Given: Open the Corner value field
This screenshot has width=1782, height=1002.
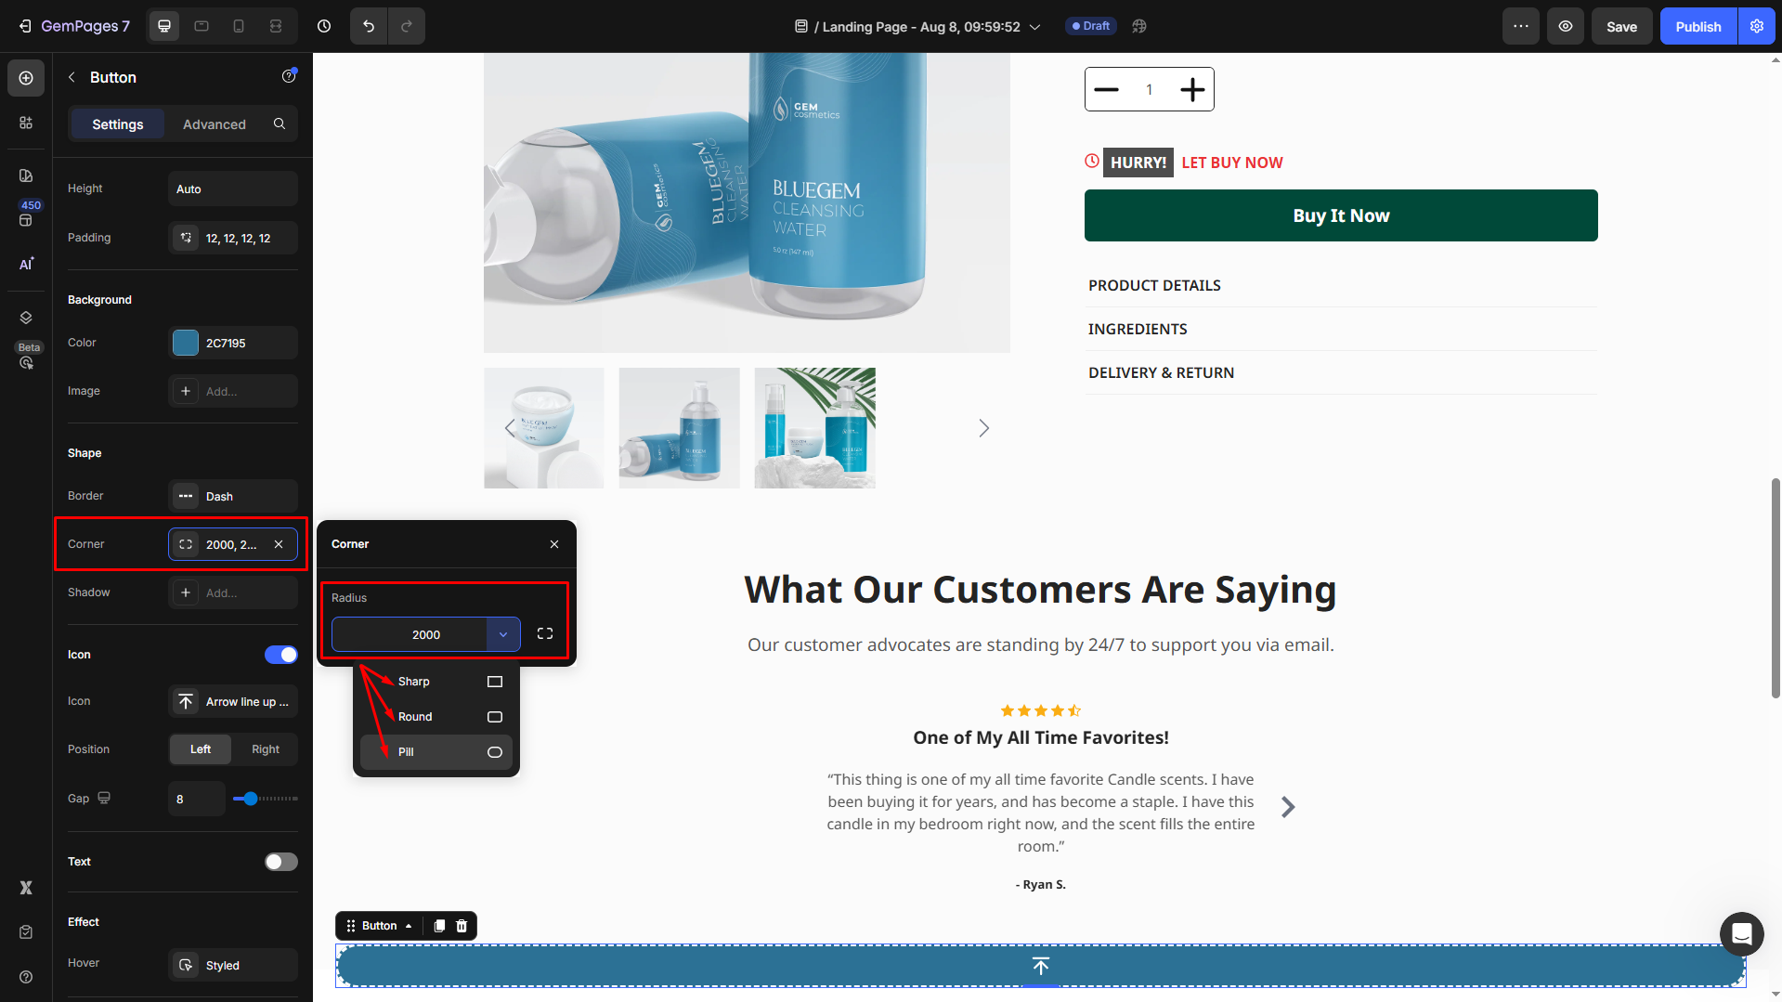Looking at the screenshot, I should coord(233,544).
